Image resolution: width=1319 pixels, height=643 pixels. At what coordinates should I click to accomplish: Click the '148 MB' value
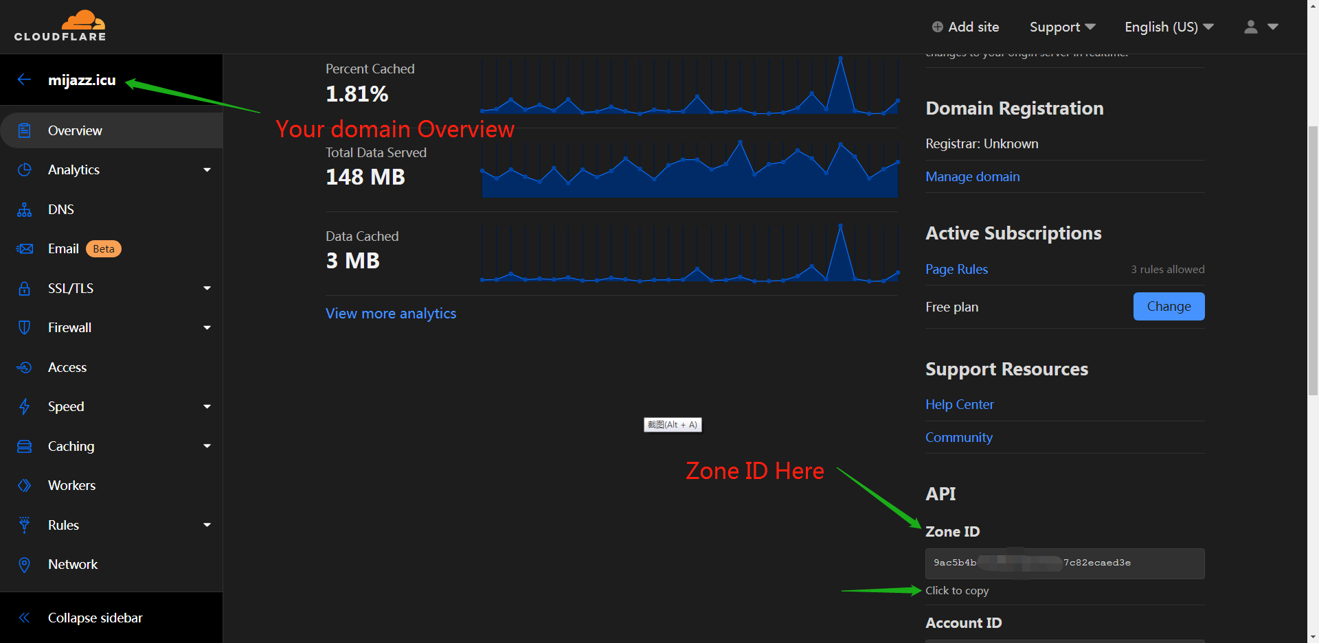coord(365,177)
